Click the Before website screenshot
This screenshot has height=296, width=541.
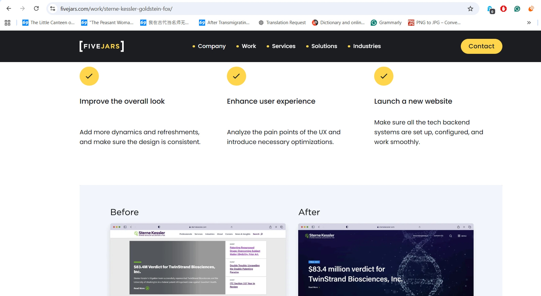[x=198, y=260]
